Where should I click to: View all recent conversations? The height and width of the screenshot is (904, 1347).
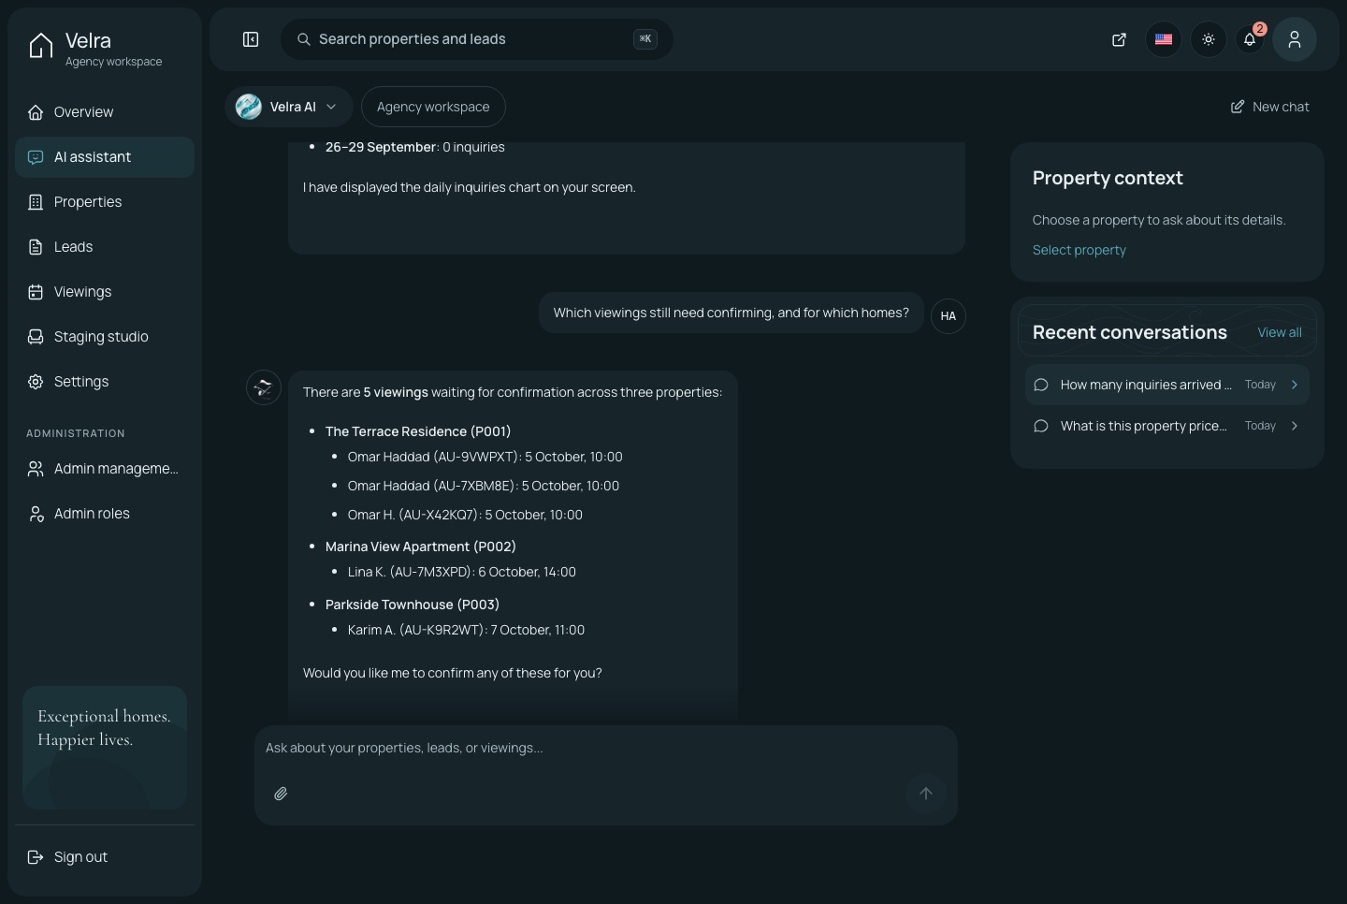point(1279,332)
